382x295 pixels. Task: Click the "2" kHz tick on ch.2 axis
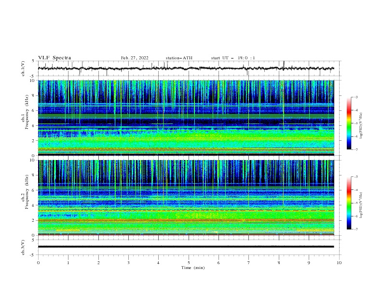pyautogui.click(x=34, y=220)
